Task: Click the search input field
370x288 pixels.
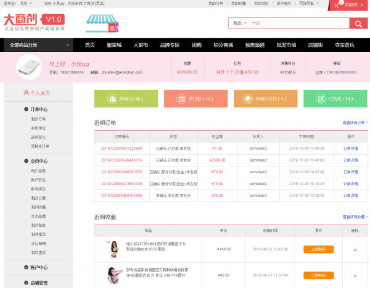Action: pyautogui.click(x=297, y=23)
